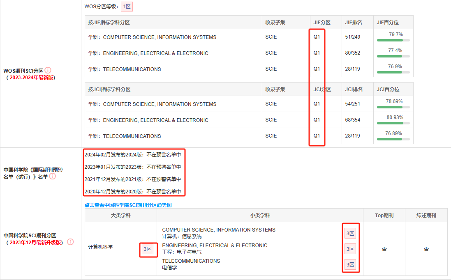This screenshot has height=280, width=451.
Task: Click the 否 value under Top期刊
Action: click(x=384, y=249)
